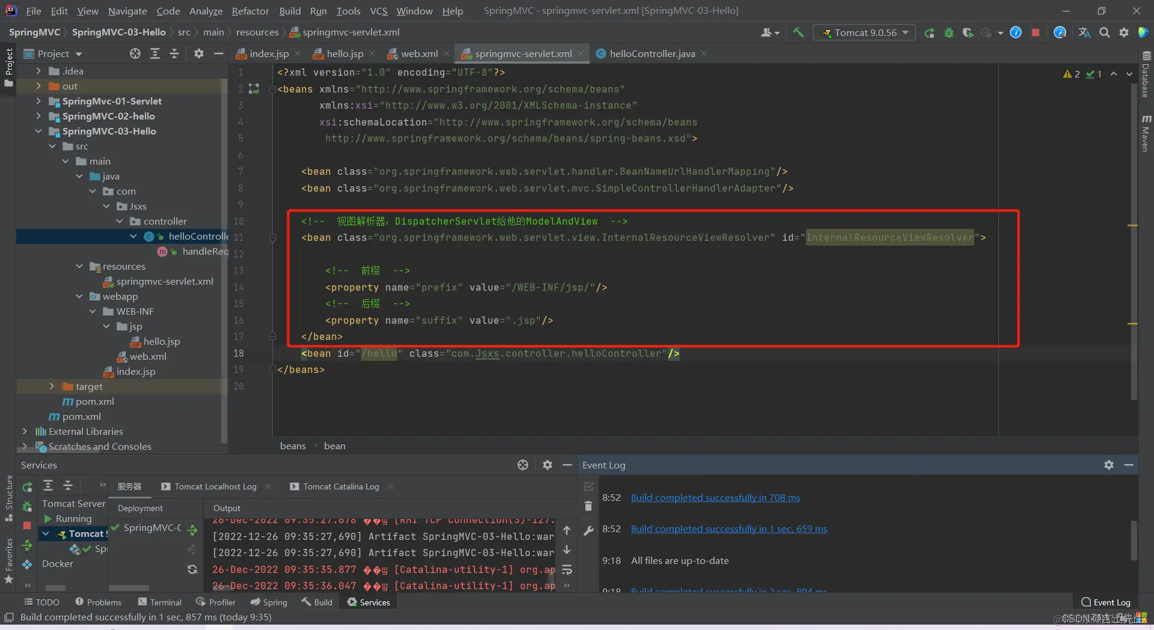Open the Spring tool window button
The image size is (1154, 630).
pos(269,602)
